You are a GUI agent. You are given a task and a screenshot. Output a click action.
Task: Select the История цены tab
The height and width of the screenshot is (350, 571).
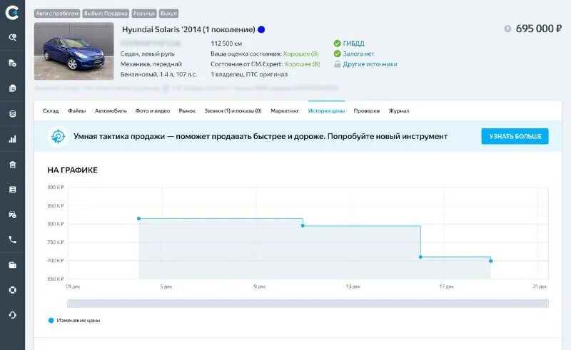click(x=326, y=110)
